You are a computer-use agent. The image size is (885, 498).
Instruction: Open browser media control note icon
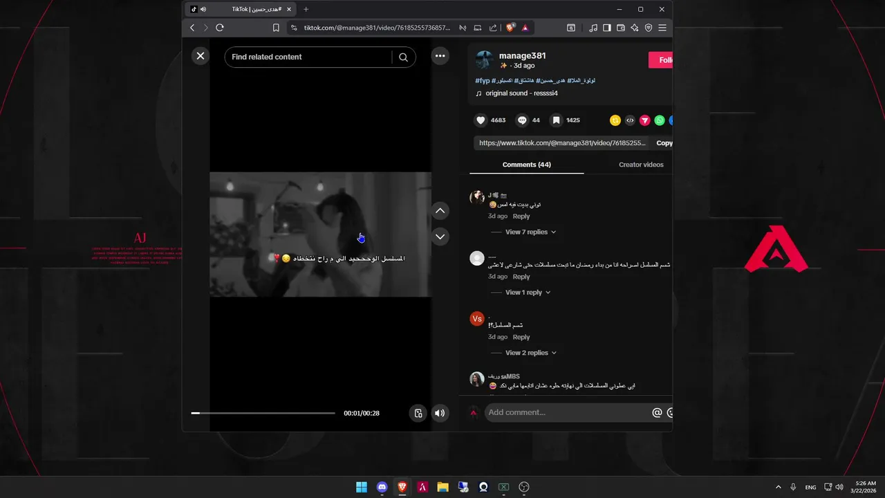pos(593,28)
